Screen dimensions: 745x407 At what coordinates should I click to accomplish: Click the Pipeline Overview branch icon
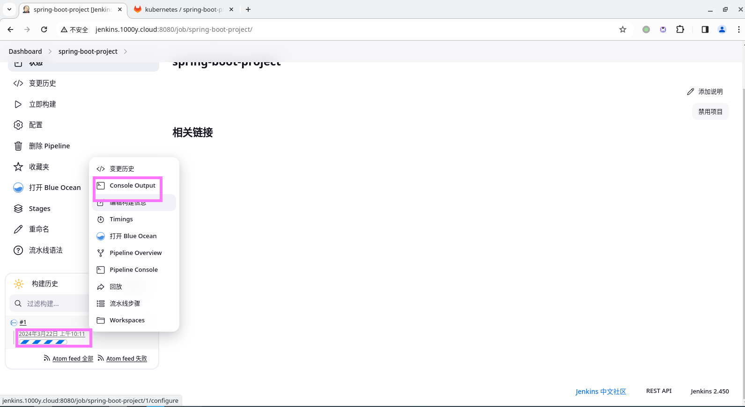click(x=101, y=253)
